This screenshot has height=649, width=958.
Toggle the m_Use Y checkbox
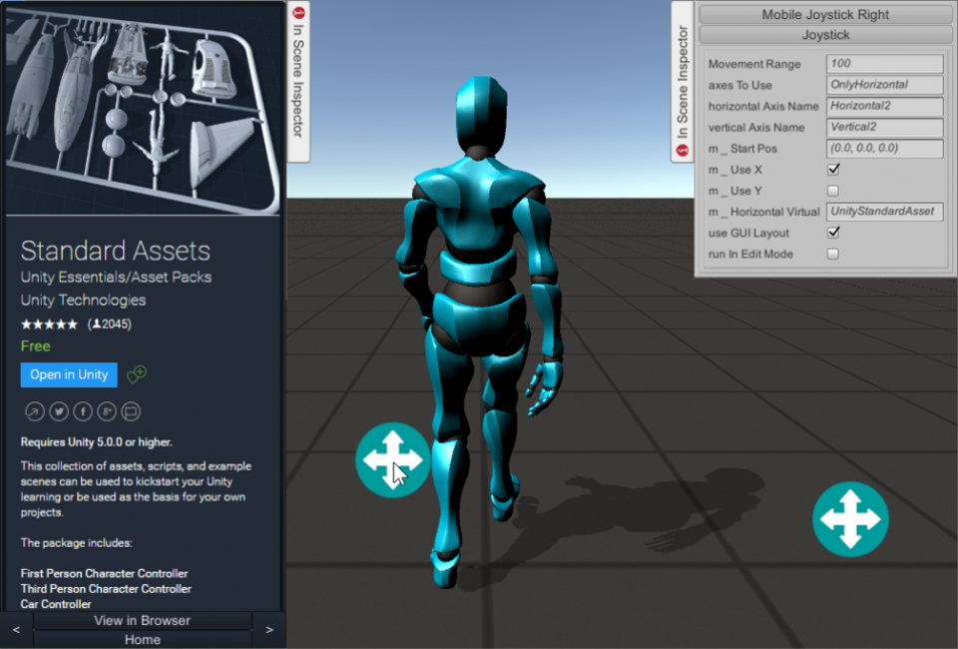click(x=832, y=191)
